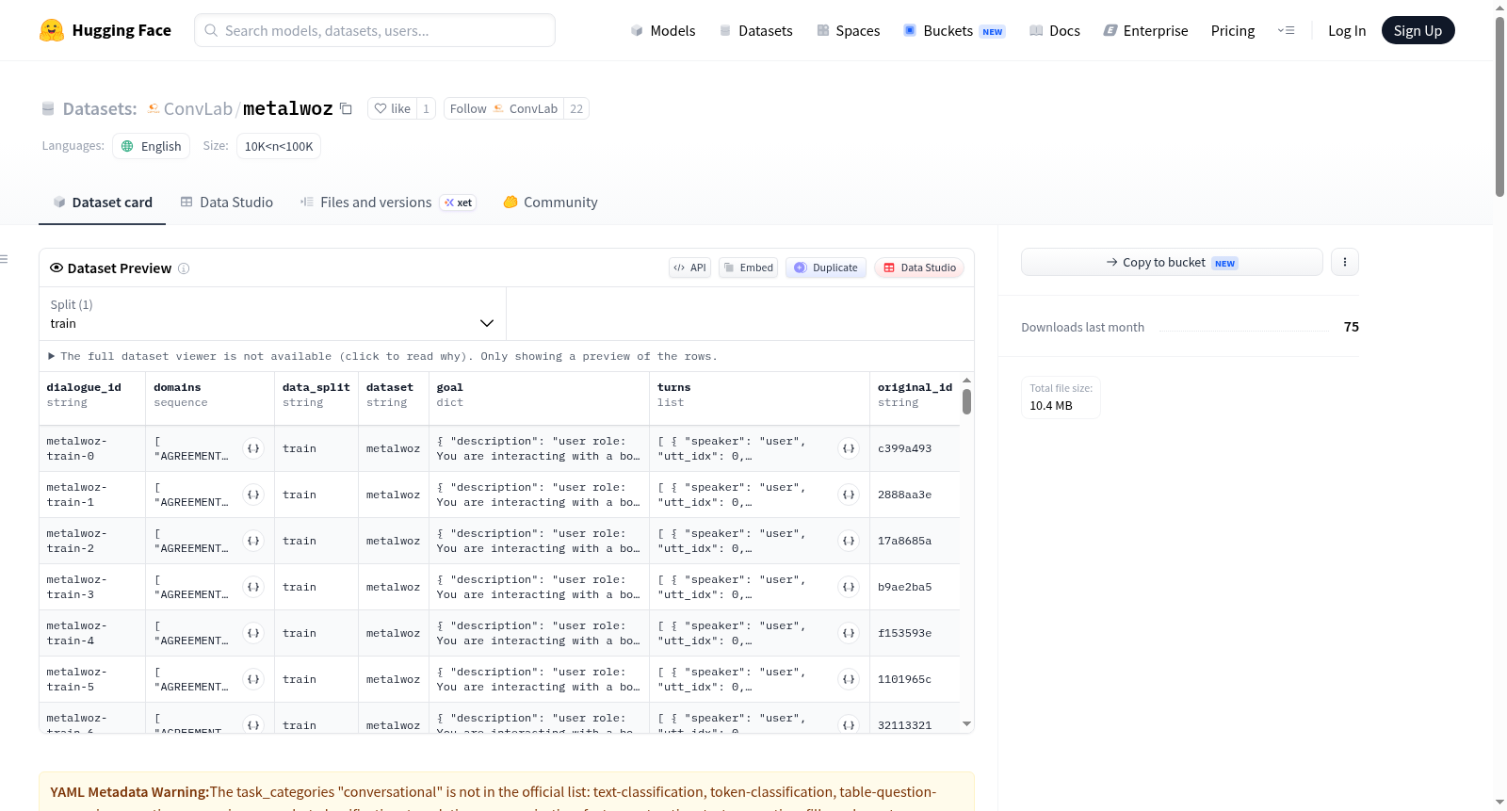This screenshot has width=1507, height=811.
Task: Open Data Studio from the preview header
Action: [x=919, y=268]
